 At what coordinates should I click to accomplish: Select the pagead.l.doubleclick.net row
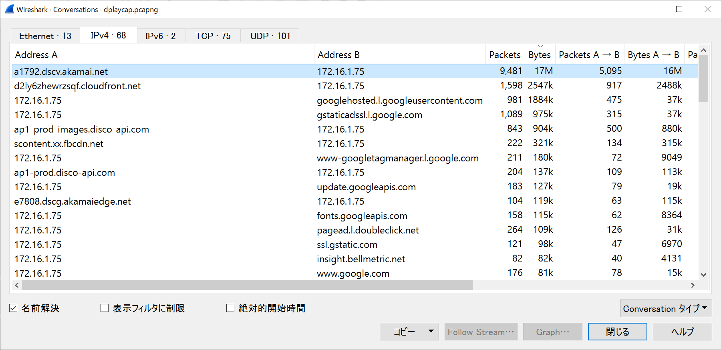(355, 230)
